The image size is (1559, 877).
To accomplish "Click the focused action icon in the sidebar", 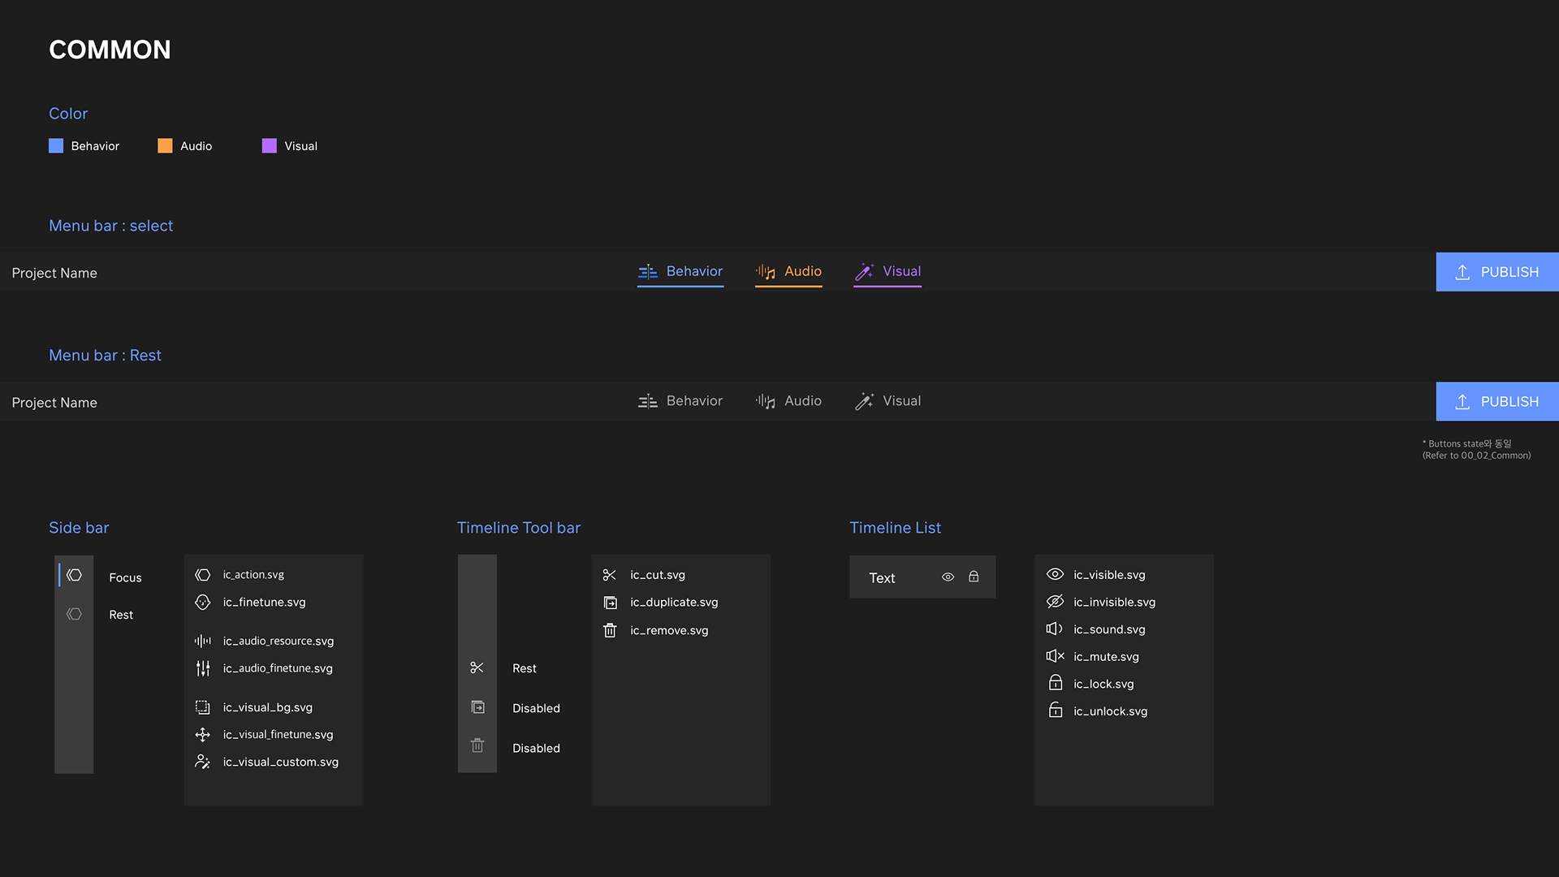I will click(x=74, y=575).
